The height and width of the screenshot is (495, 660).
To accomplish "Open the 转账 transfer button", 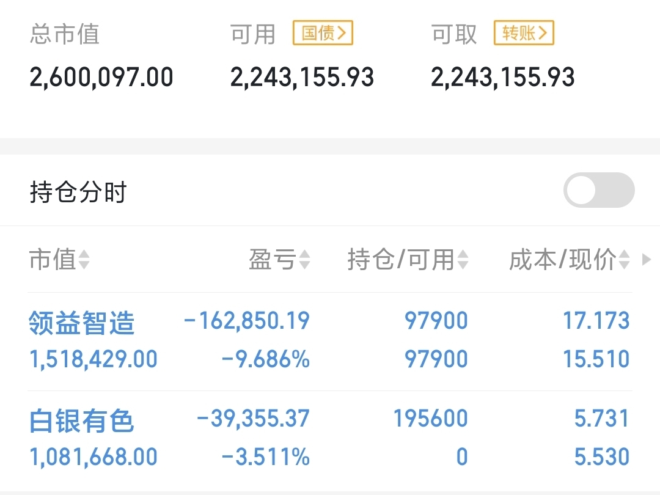I will tap(524, 33).
